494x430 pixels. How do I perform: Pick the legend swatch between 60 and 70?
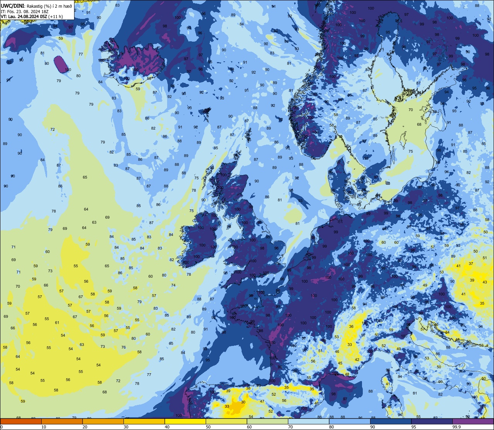pyautogui.click(x=267, y=421)
